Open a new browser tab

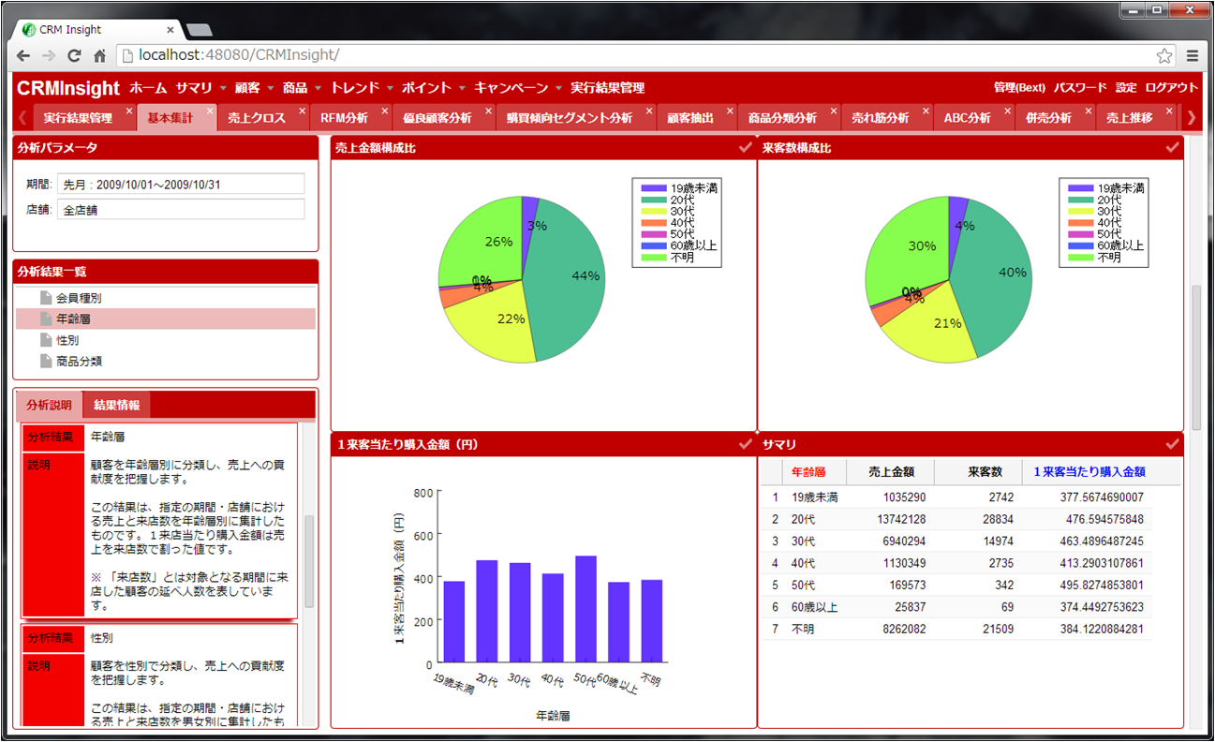[x=200, y=30]
